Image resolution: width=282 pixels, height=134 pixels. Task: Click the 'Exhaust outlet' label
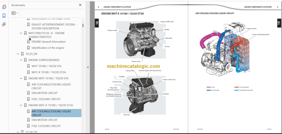(x=112, y=30)
